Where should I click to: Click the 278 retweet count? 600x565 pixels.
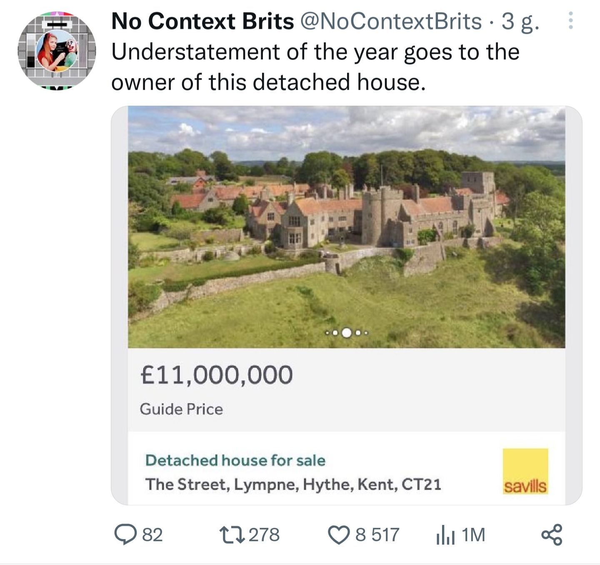264,535
